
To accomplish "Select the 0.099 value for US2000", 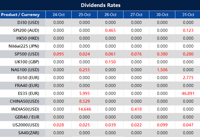I will click(x=162, y=125).
